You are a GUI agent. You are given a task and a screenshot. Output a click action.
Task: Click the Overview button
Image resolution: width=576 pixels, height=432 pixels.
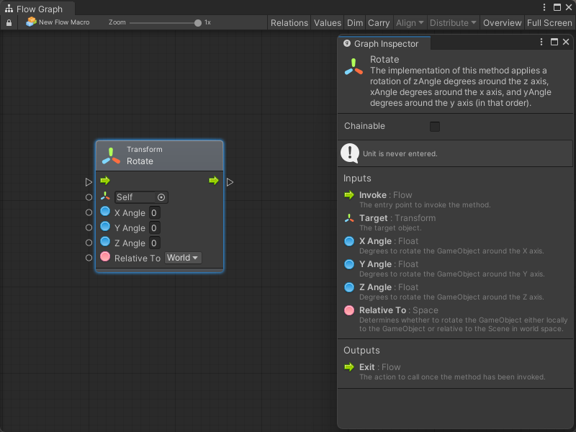point(502,23)
